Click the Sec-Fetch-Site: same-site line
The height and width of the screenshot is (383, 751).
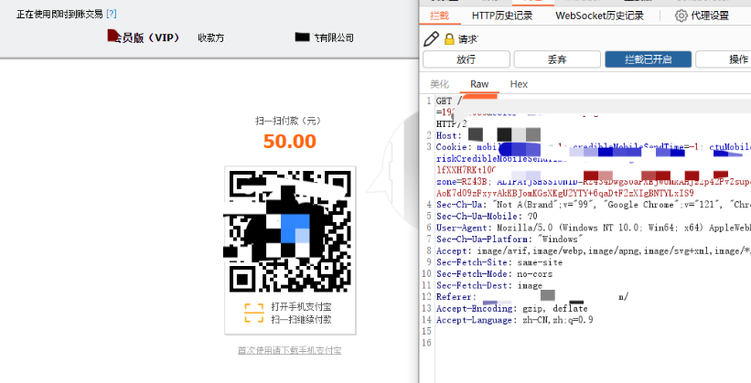click(499, 261)
